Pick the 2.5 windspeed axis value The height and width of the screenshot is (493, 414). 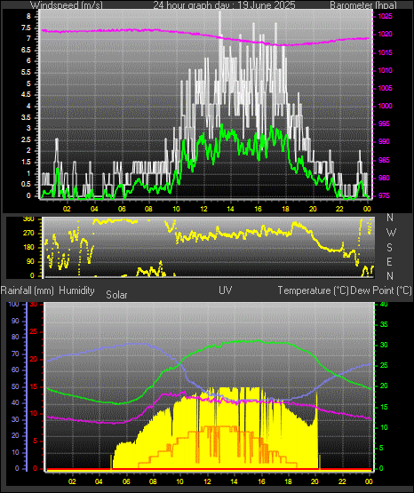26,140
